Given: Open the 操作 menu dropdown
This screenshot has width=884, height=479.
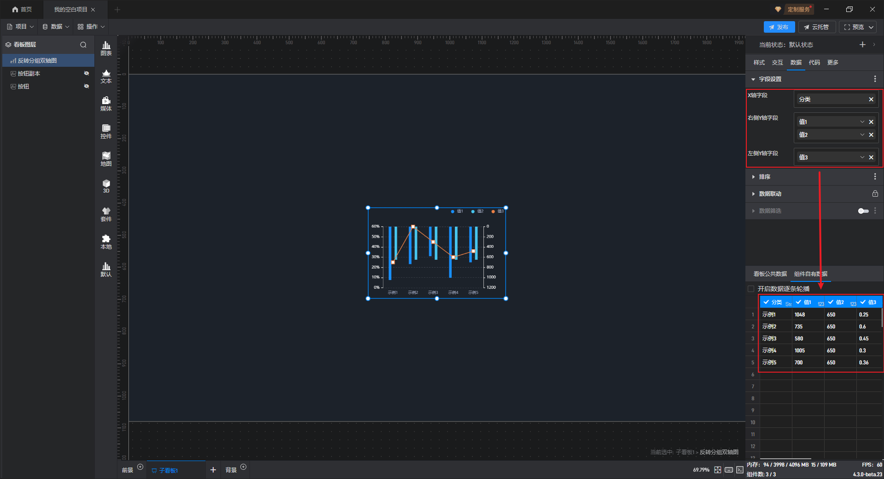Looking at the screenshot, I should click(91, 27).
